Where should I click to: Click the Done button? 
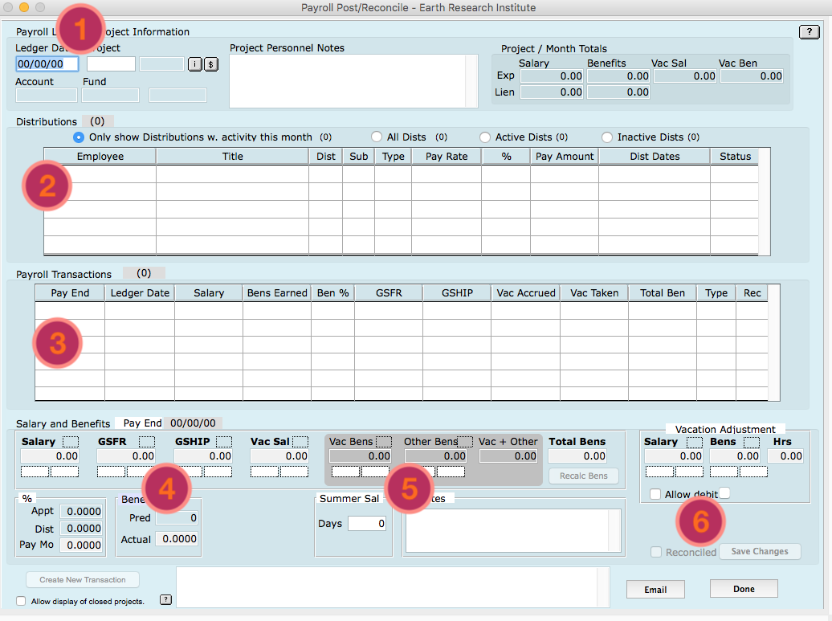click(744, 589)
